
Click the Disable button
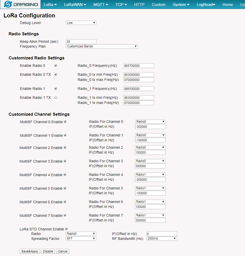click(x=48, y=251)
